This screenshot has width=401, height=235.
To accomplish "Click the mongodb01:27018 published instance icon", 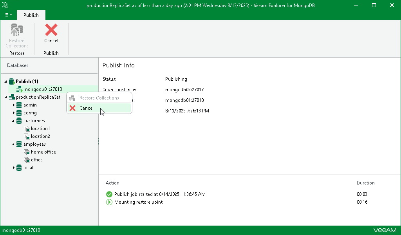I will pyautogui.click(x=19, y=90).
